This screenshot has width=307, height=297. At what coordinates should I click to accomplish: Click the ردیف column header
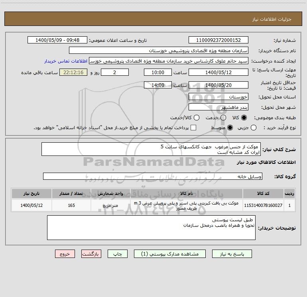click(x=289, y=193)
